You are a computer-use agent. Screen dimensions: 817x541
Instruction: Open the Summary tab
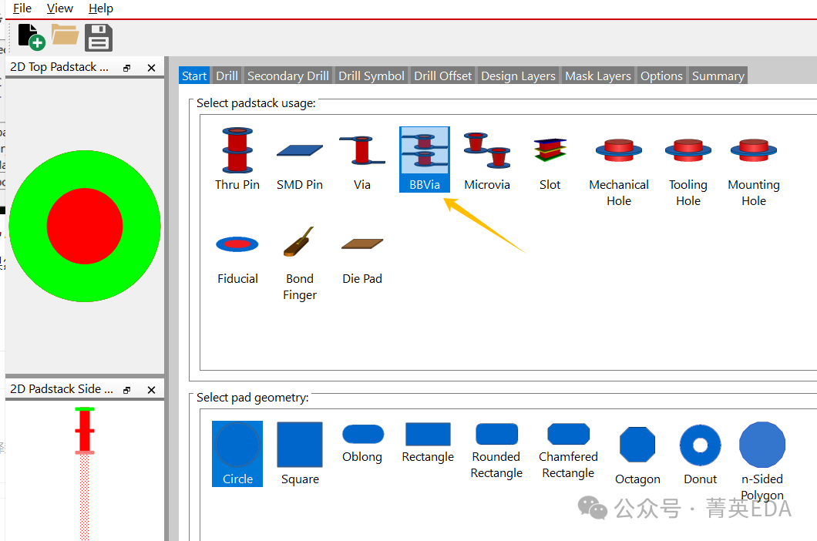coord(718,76)
